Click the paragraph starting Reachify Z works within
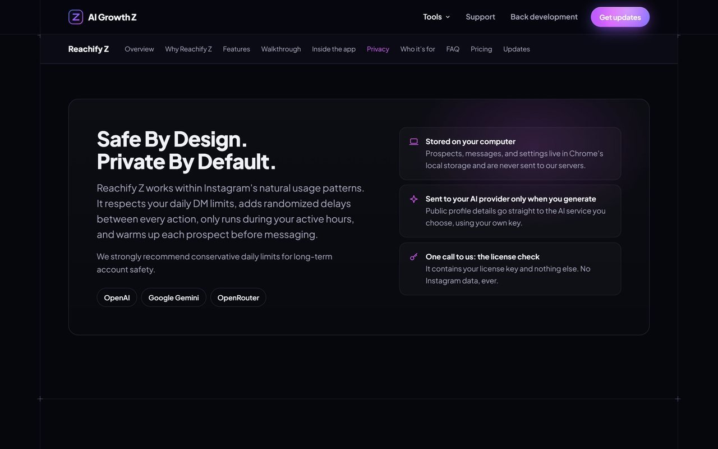718x449 pixels. (x=231, y=211)
